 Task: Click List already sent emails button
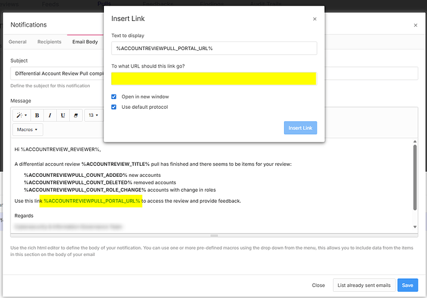[364, 285]
